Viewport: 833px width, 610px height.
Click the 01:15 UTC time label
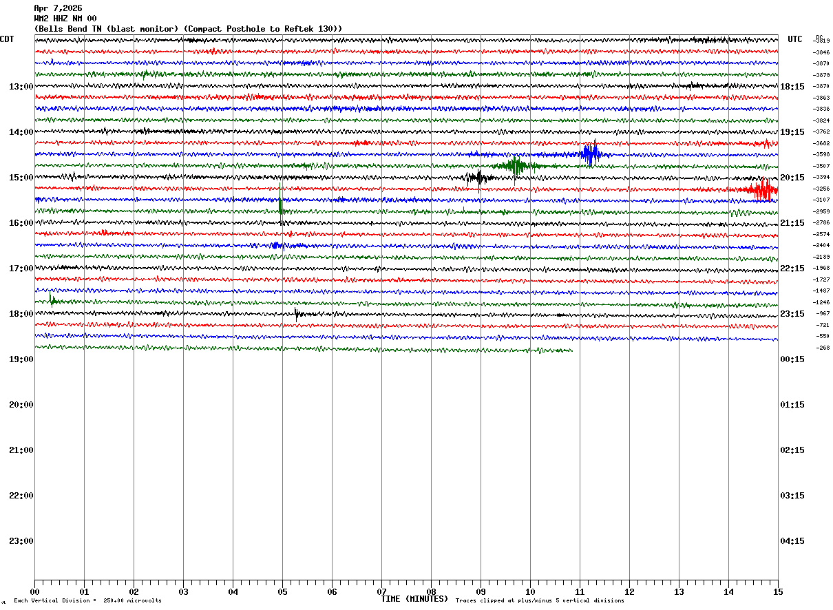(792, 405)
